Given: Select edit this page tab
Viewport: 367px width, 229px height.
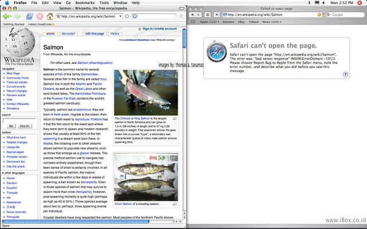Looking at the screenshot, I should [x=95, y=34].
